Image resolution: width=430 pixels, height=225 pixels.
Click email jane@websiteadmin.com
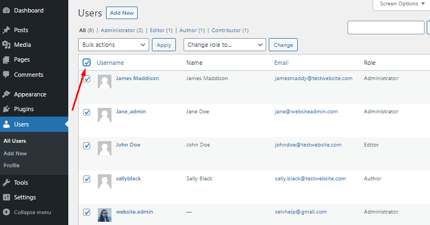307,112
